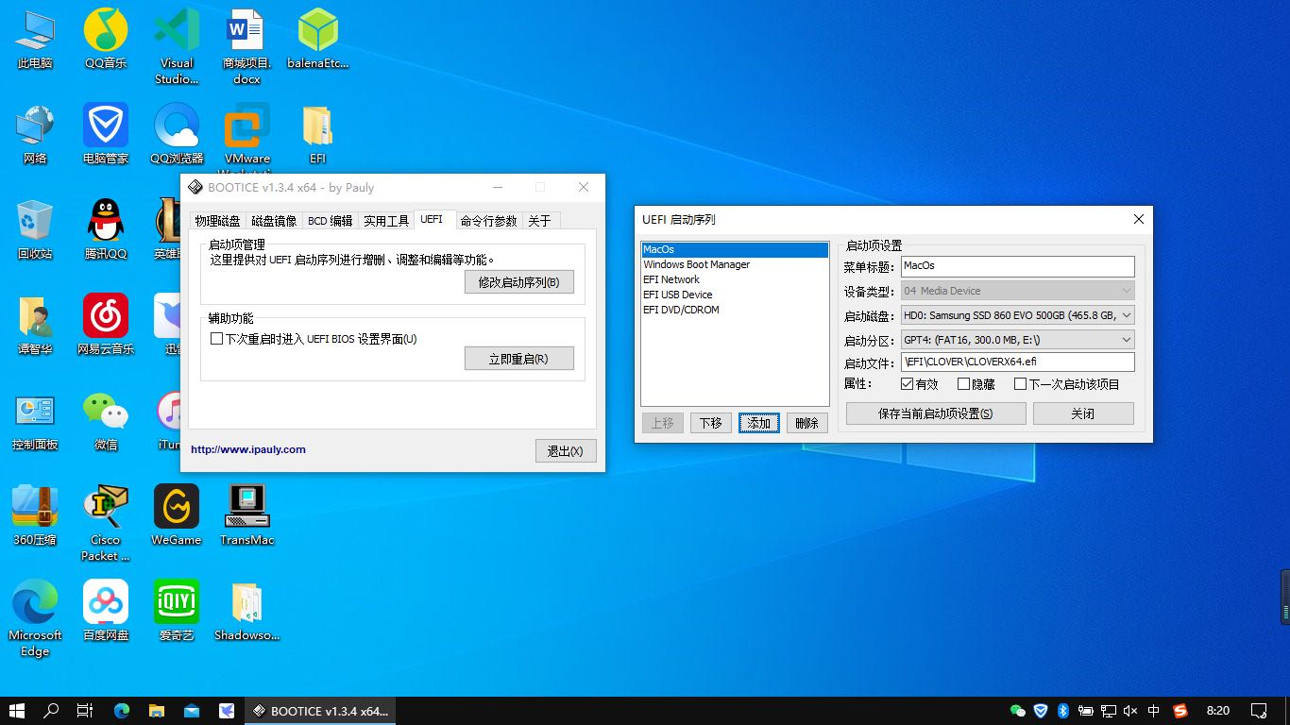Screen dimensions: 1290x725
Task: Open the EFI folder on the desktop
Action: (x=317, y=132)
